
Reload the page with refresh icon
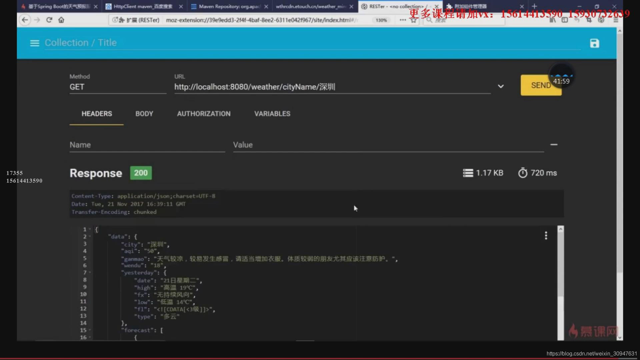pos(49,20)
